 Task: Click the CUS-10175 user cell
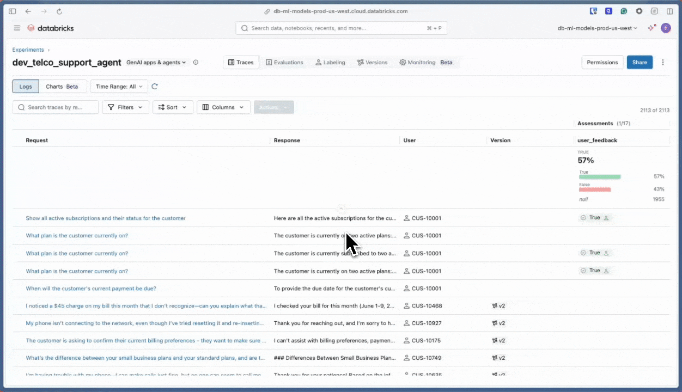click(422, 341)
